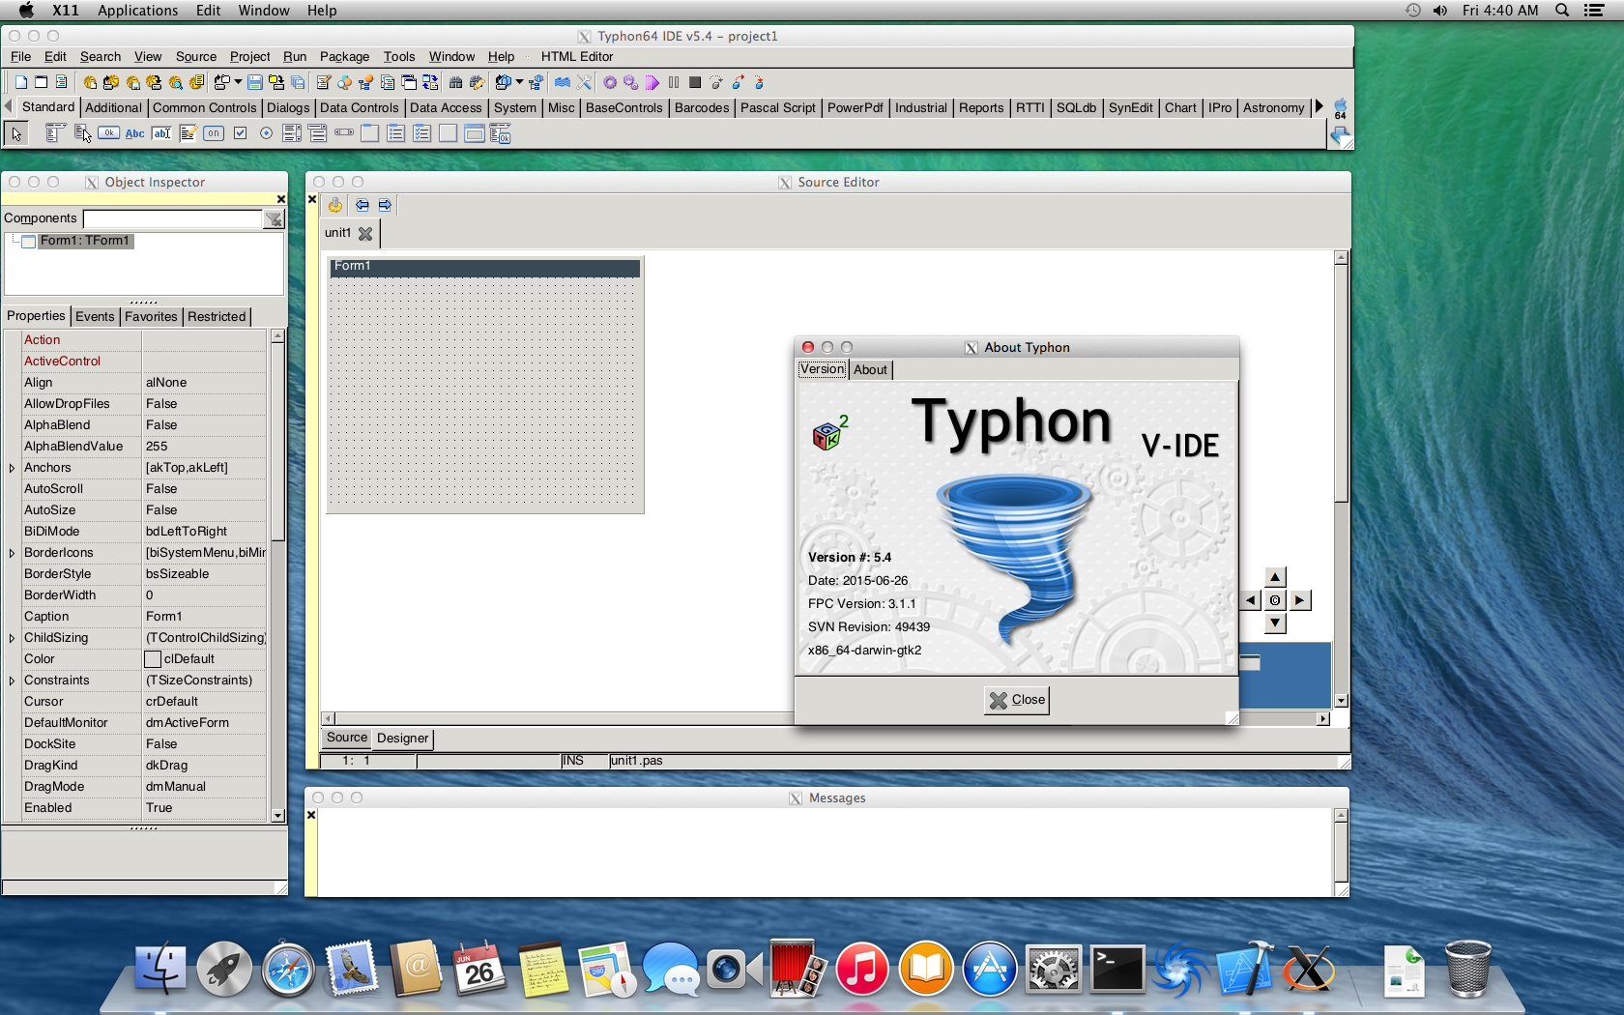Image resolution: width=1624 pixels, height=1015 pixels.
Task: Click the right arrow navigation button in designer
Action: [1299, 600]
